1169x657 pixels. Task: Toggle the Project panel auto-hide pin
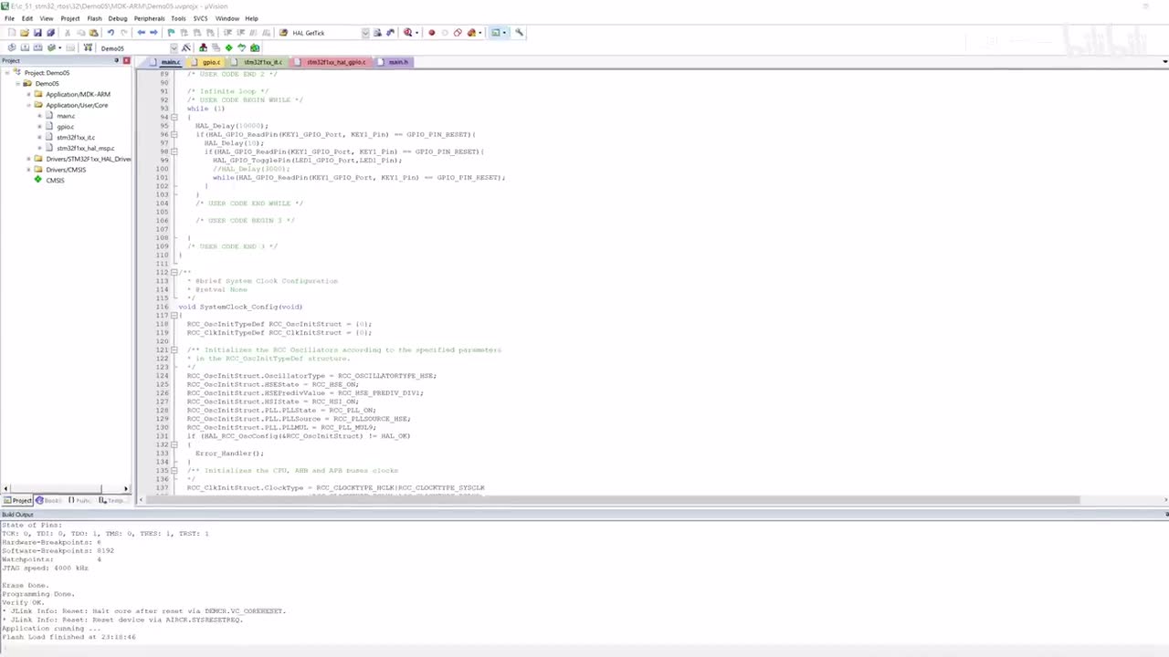pyautogui.click(x=116, y=61)
